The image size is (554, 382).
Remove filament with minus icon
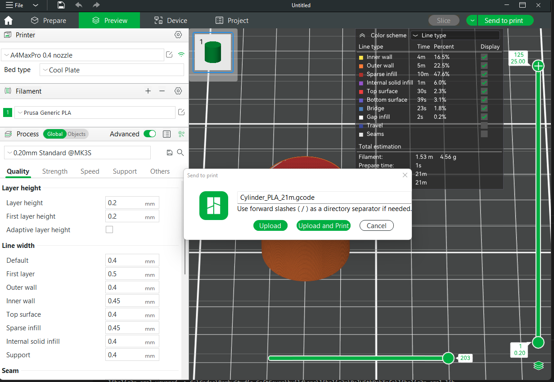[162, 91]
